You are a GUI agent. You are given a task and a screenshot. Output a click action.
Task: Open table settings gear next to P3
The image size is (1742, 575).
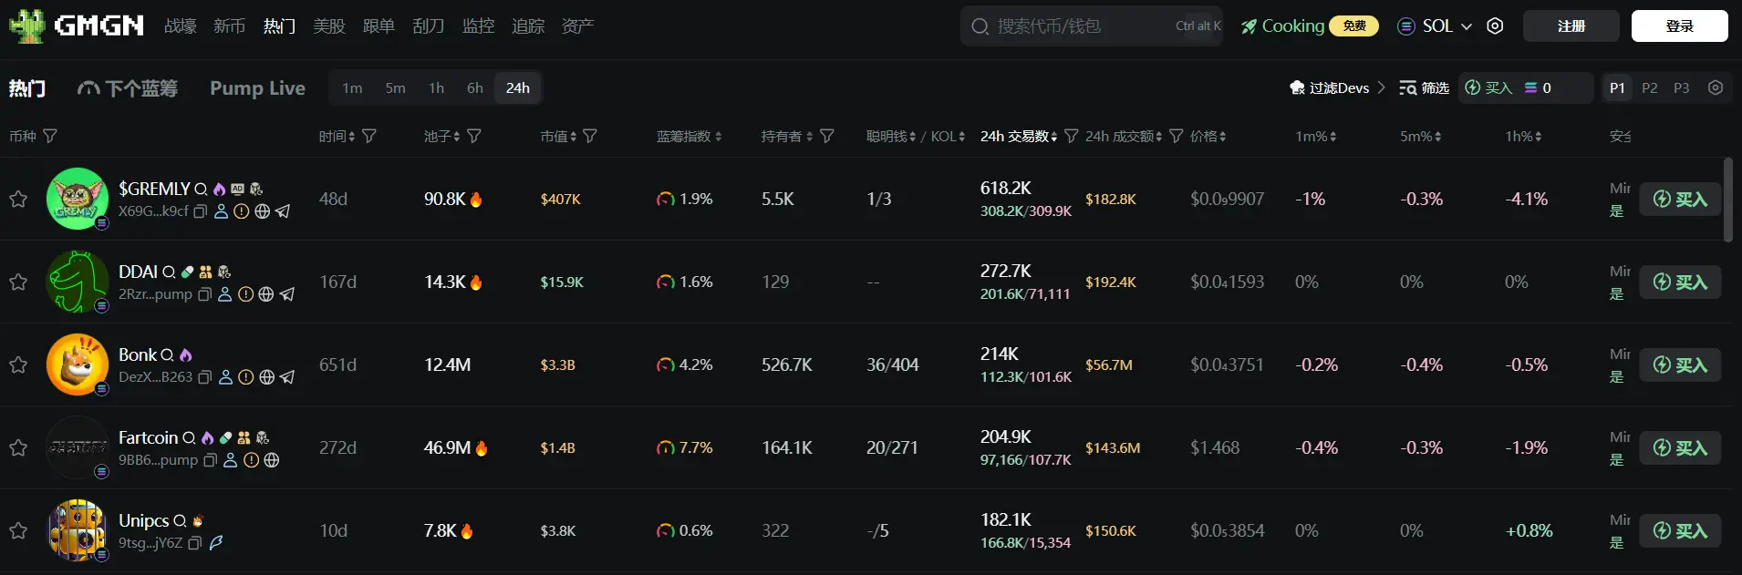click(1716, 87)
